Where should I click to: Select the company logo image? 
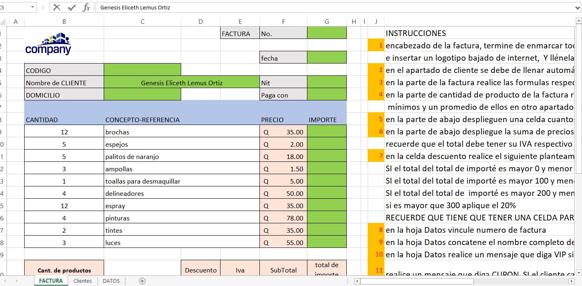click(x=48, y=44)
